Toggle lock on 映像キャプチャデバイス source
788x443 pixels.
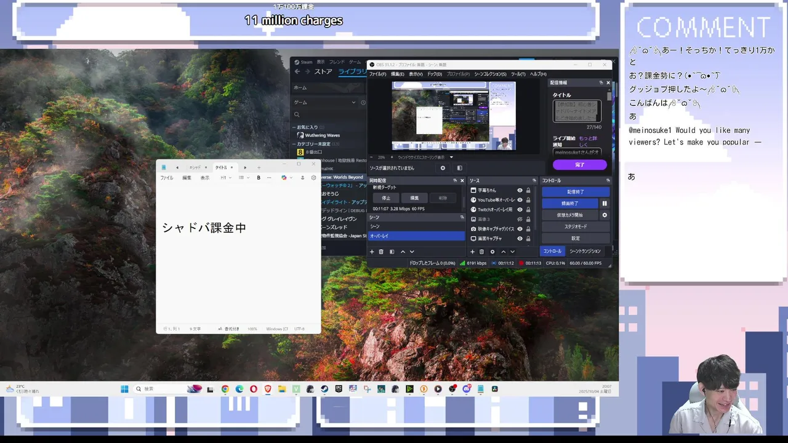pyautogui.click(x=528, y=229)
